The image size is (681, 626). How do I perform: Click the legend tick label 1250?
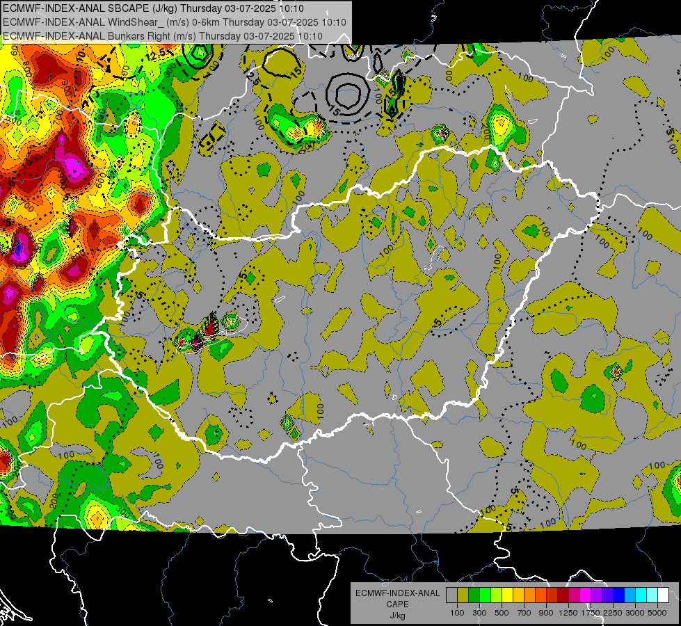(x=568, y=613)
